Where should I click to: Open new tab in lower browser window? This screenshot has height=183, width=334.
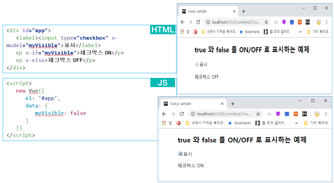coord(233,104)
